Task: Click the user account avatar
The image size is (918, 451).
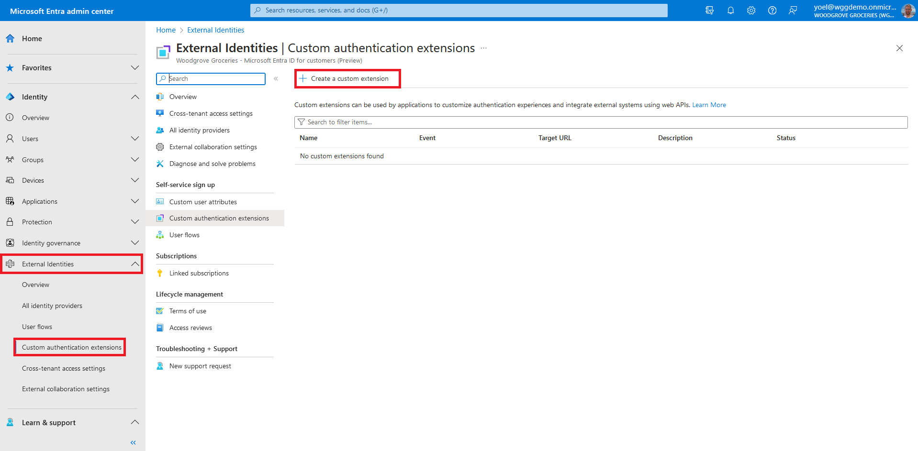Action: coord(907,11)
